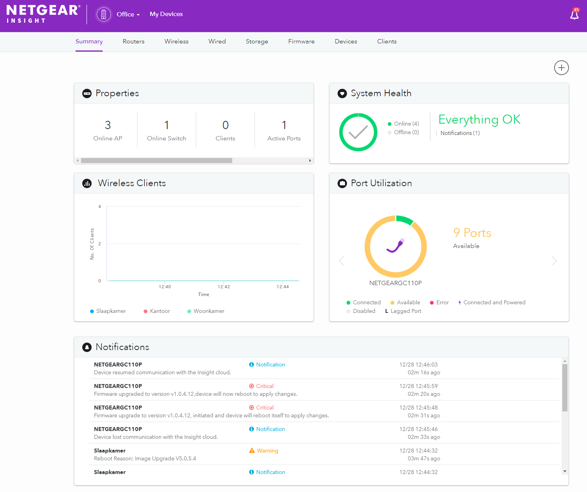Screen dimensions: 587x492
Task: Click the NETGEAR Insight logo
Action: pyautogui.click(x=43, y=14)
